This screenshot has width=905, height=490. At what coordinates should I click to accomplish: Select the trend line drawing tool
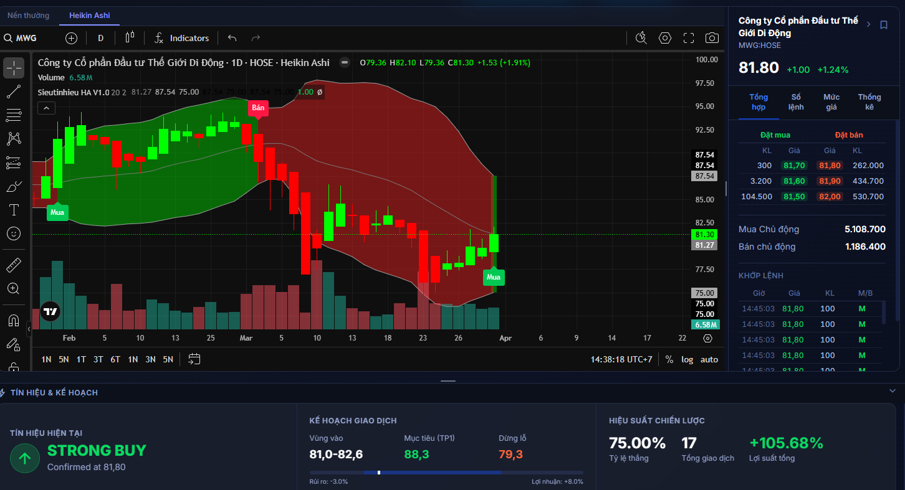click(14, 92)
